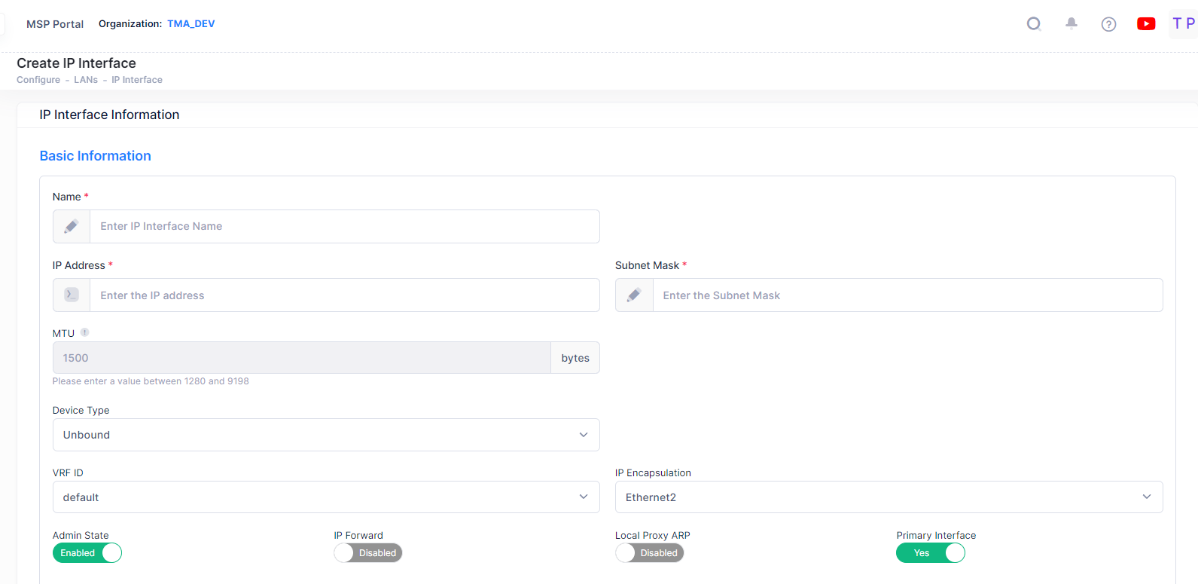
Task: Open notifications bell icon
Action: coord(1071,24)
